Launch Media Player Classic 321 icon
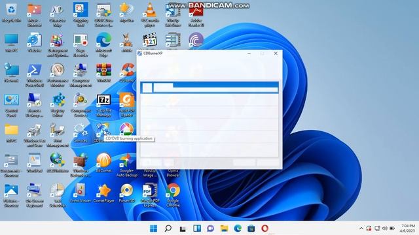 pyautogui.click(x=150, y=40)
